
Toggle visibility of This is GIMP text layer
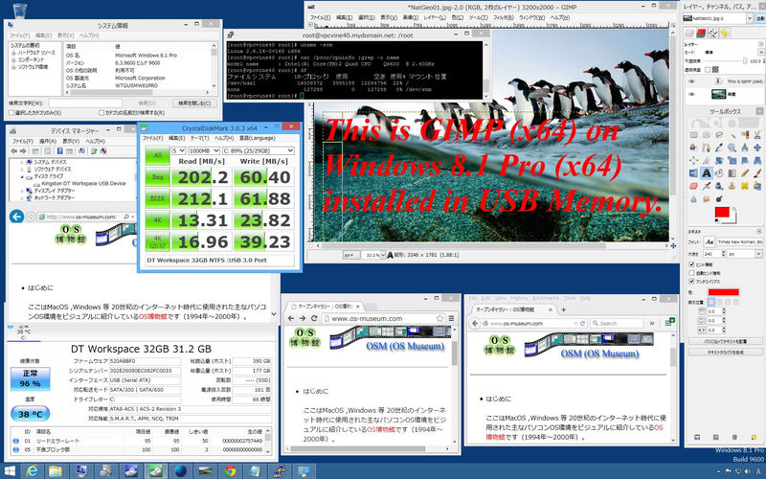coord(691,81)
